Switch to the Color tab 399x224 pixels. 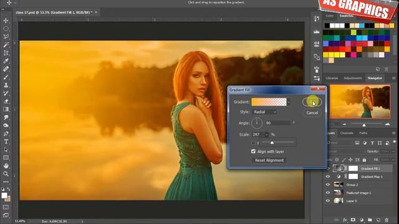(330, 16)
